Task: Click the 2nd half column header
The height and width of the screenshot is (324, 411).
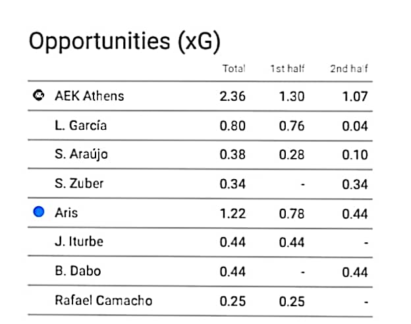Action: coord(349,68)
